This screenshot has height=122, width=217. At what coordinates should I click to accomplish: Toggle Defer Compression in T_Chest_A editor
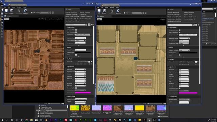point(180,33)
